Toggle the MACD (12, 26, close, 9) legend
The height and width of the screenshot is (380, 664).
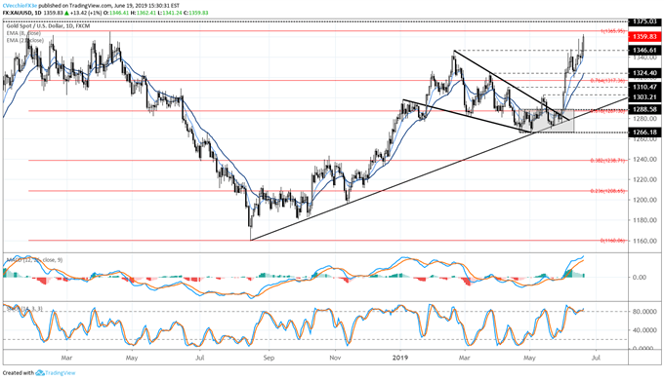(x=34, y=260)
